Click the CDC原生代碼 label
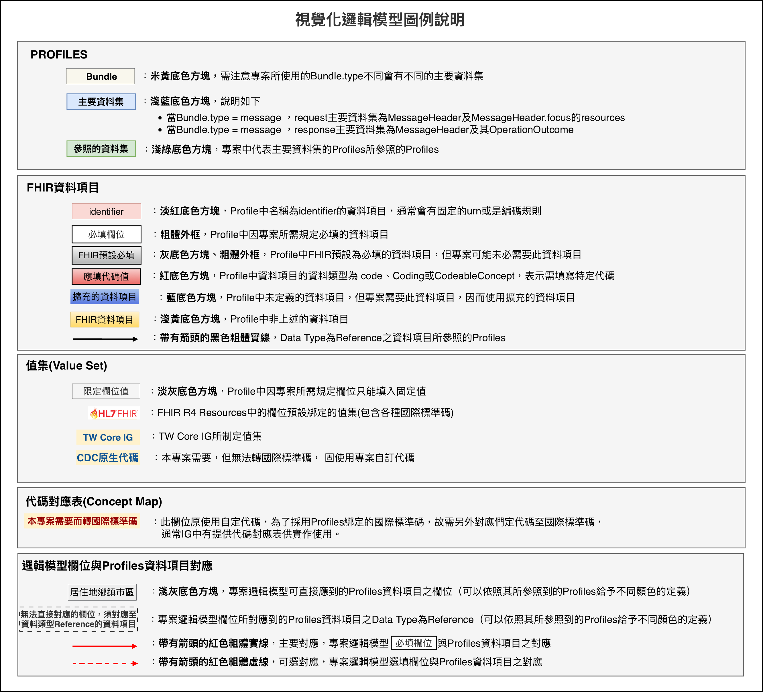763x692 pixels. 108,458
